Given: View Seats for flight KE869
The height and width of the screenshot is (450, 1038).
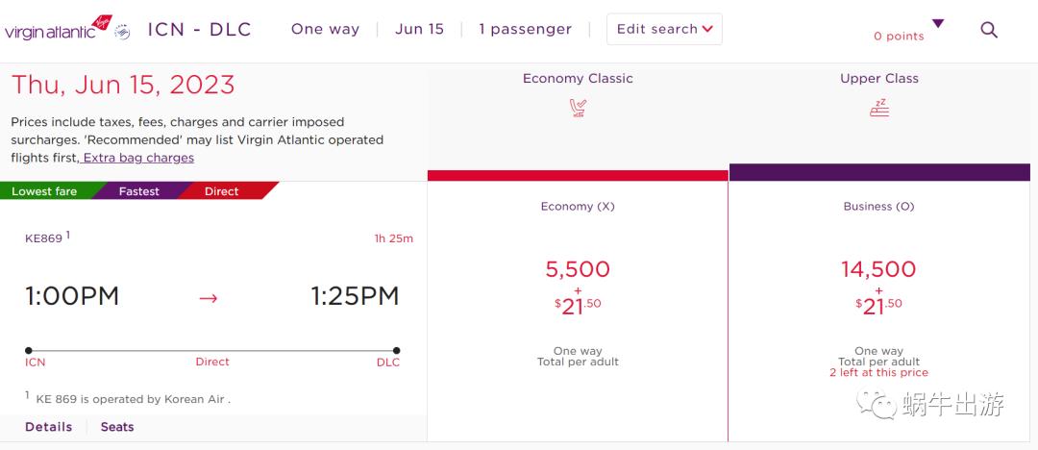Looking at the screenshot, I should tap(117, 427).
